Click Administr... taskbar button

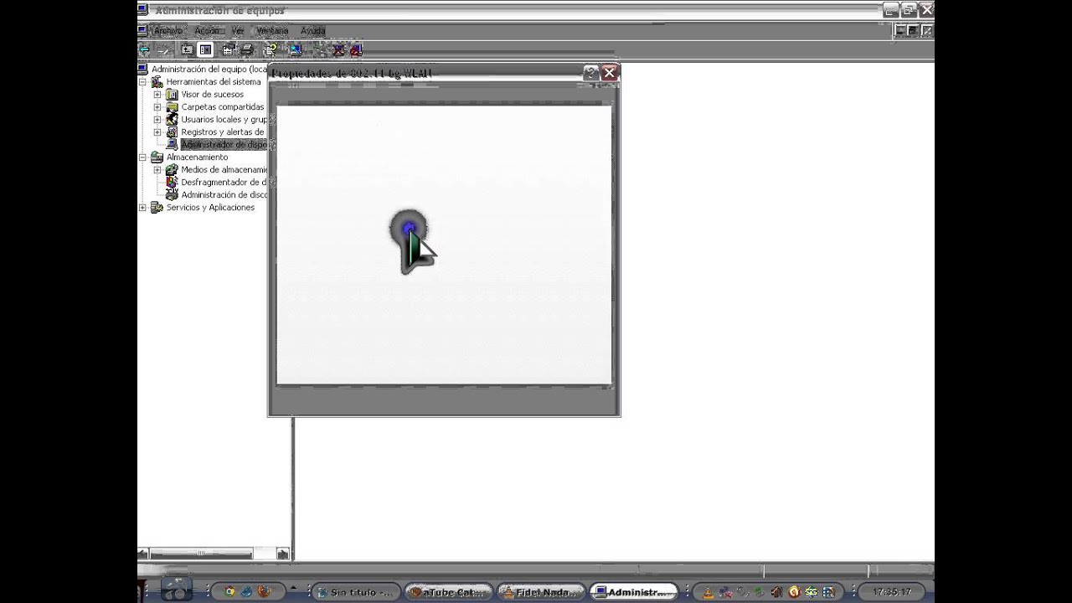(x=633, y=591)
